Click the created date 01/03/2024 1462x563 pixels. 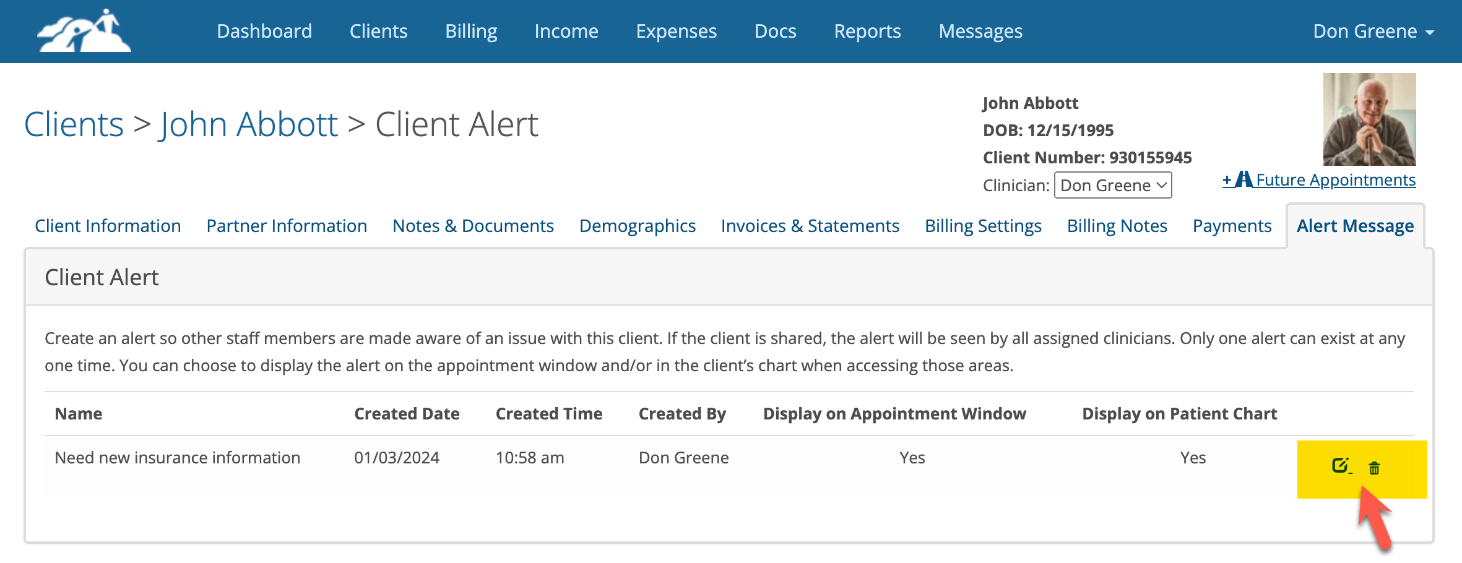(397, 458)
